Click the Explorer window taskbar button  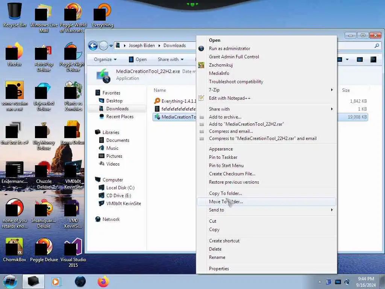tap(33, 281)
